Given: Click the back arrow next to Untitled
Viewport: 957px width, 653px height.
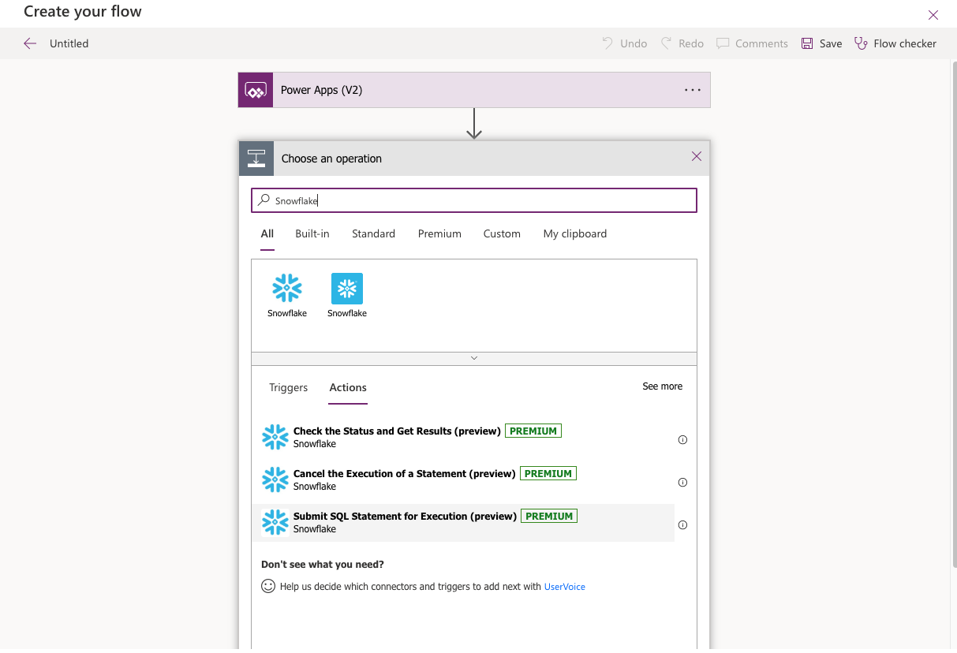Looking at the screenshot, I should 30,43.
